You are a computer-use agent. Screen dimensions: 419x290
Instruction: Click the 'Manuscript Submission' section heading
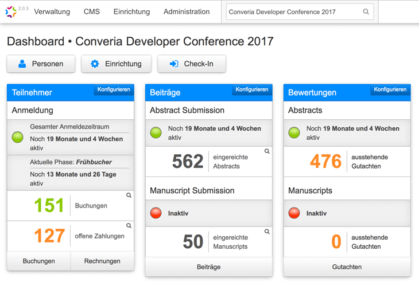(192, 190)
